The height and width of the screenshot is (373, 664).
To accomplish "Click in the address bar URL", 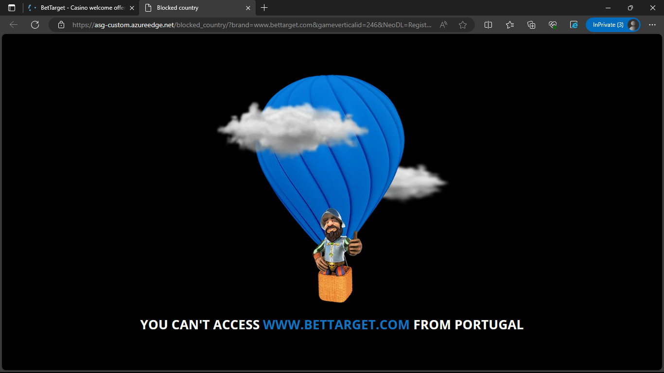I will point(253,25).
